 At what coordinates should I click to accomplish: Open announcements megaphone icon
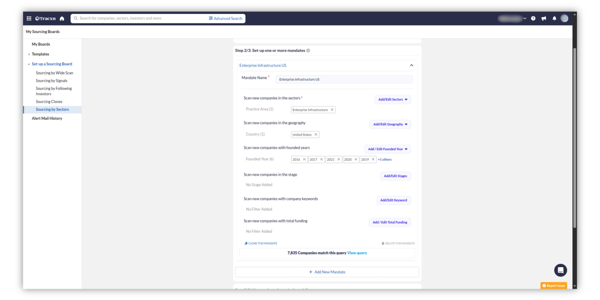(544, 18)
